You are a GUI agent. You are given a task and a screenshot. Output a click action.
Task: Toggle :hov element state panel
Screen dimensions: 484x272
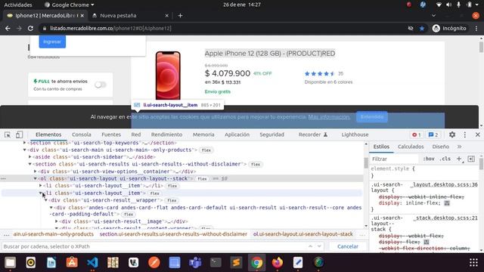[429, 159]
